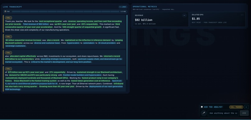Minimize the Ask the Analyst panel
The height and width of the screenshot is (120, 251).
tap(246, 107)
